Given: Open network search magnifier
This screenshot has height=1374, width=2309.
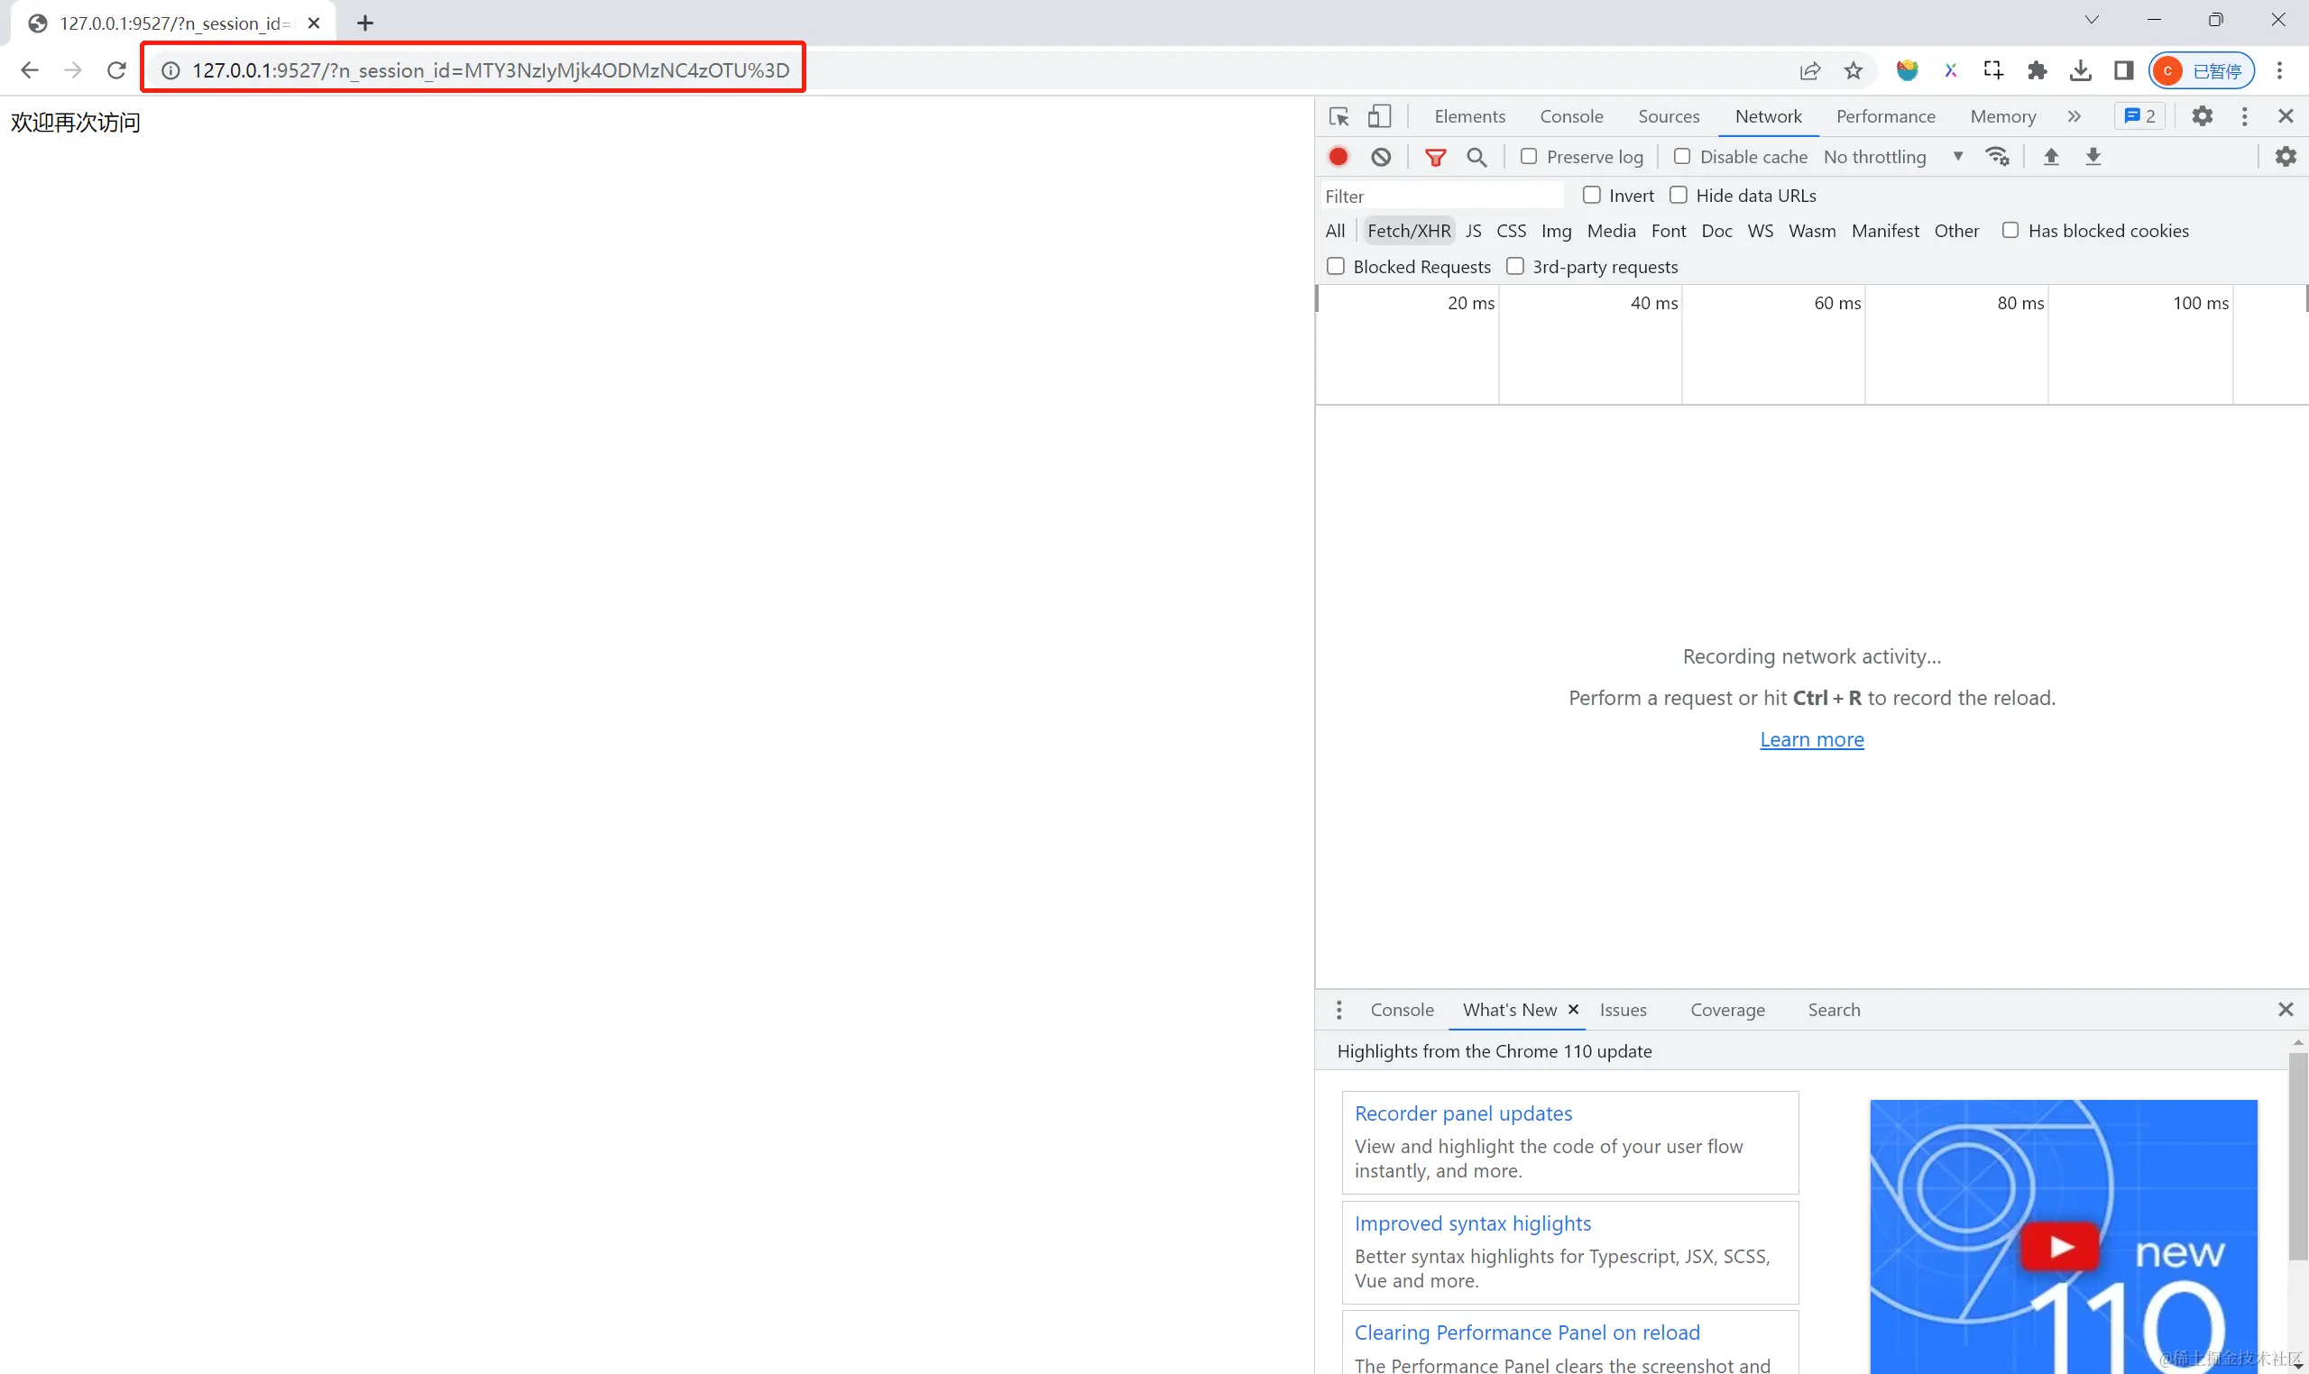Looking at the screenshot, I should [x=1476, y=158].
